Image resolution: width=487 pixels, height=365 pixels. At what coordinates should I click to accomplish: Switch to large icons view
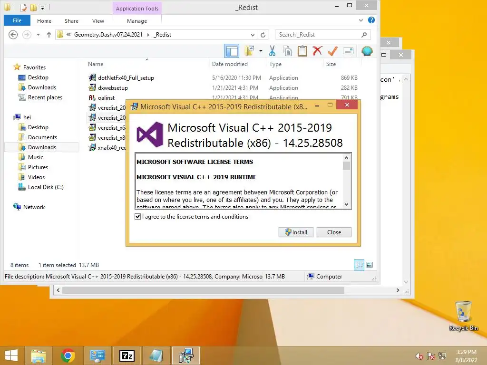point(369,265)
